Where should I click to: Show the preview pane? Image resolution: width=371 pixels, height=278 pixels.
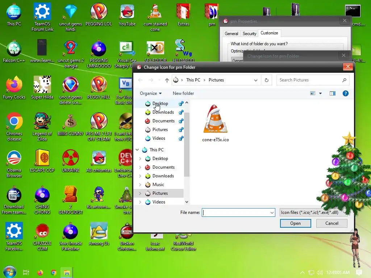point(333,93)
